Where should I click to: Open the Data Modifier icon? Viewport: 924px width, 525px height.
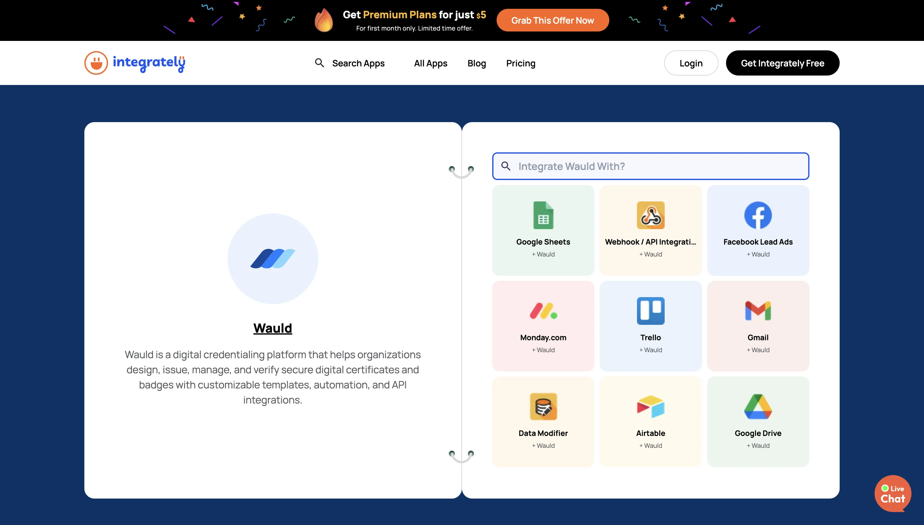tap(543, 406)
